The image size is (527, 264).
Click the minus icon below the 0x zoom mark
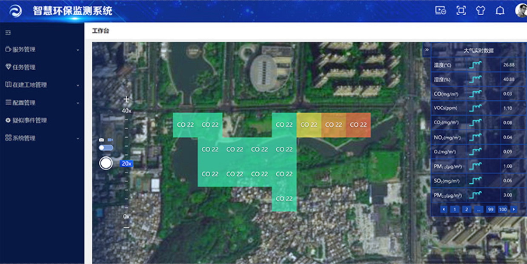[x=126, y=227]
